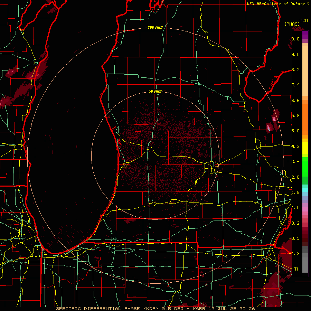Click the [PHAS] legend label

tap(292, 24)
